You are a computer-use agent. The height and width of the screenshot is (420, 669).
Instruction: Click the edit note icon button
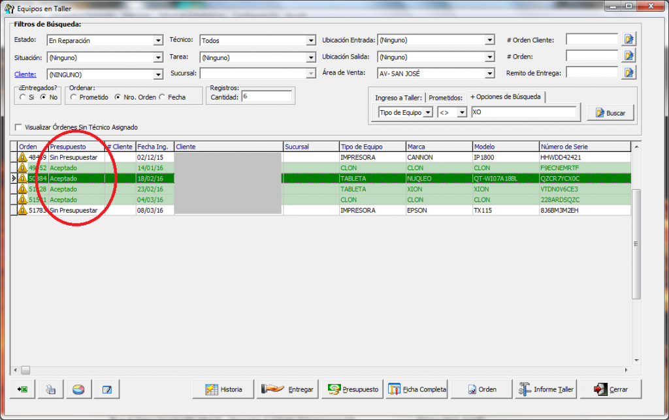(x=106, y=389)
